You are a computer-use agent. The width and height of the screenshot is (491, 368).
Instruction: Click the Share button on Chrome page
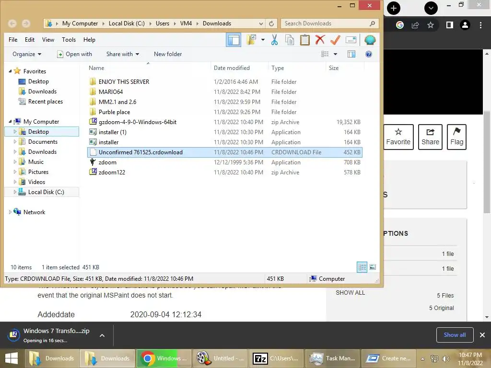pyautogui.click(x=430, y=137)
